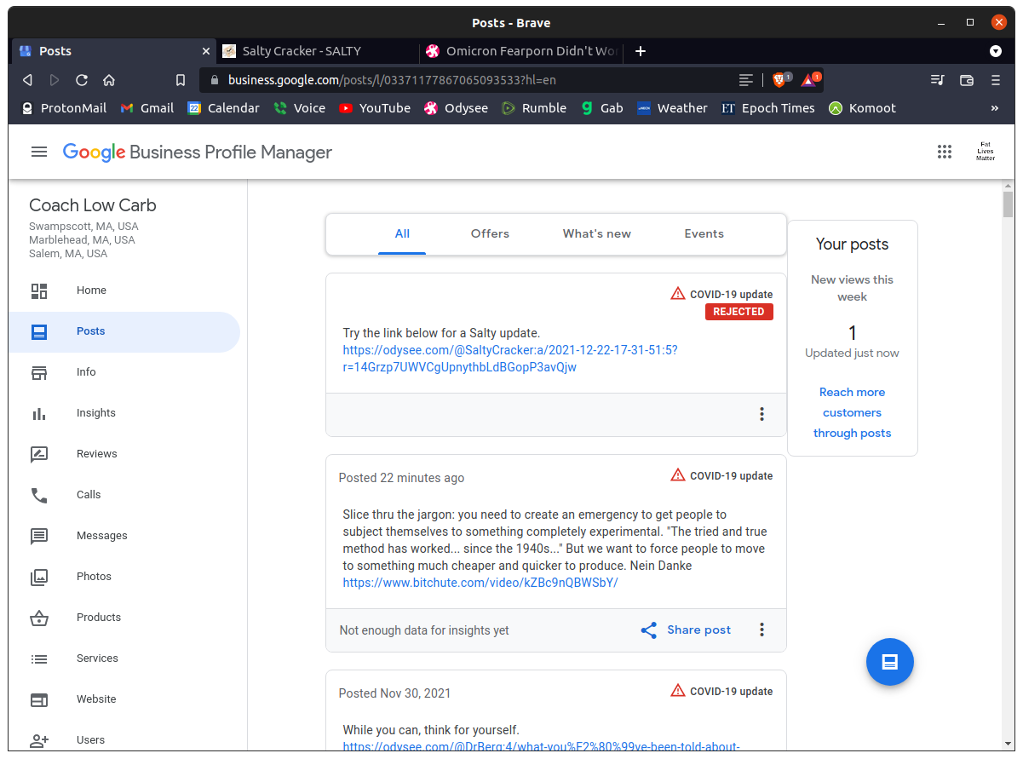Screen dimensions: 1023x759
Task: Open the browser main menu
Action: coord(995,80)
